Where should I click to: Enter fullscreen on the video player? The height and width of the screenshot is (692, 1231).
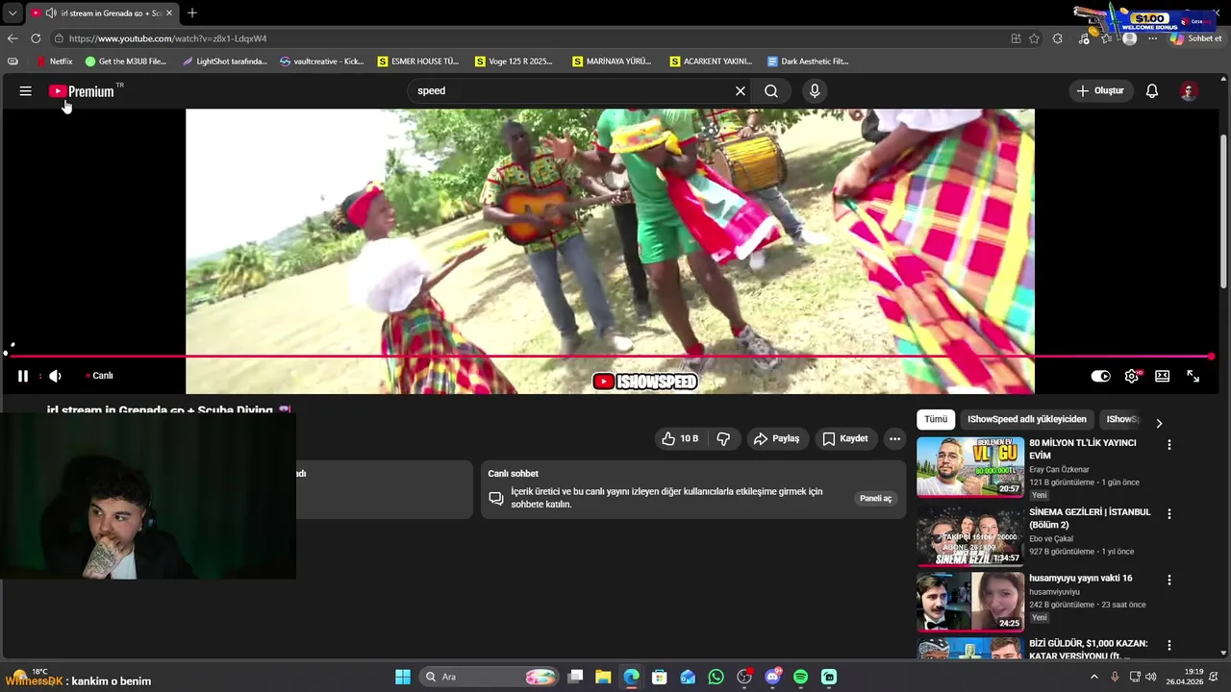[x=1193, y=376]
